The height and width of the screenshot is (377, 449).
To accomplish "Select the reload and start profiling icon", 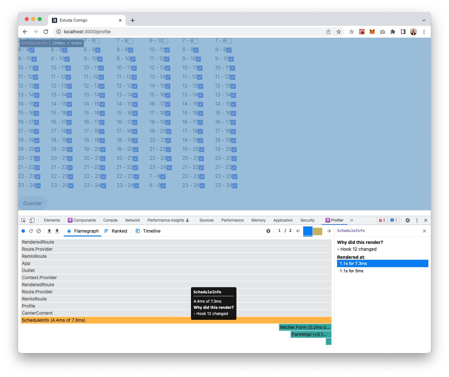I will click(x=31, y=231).
